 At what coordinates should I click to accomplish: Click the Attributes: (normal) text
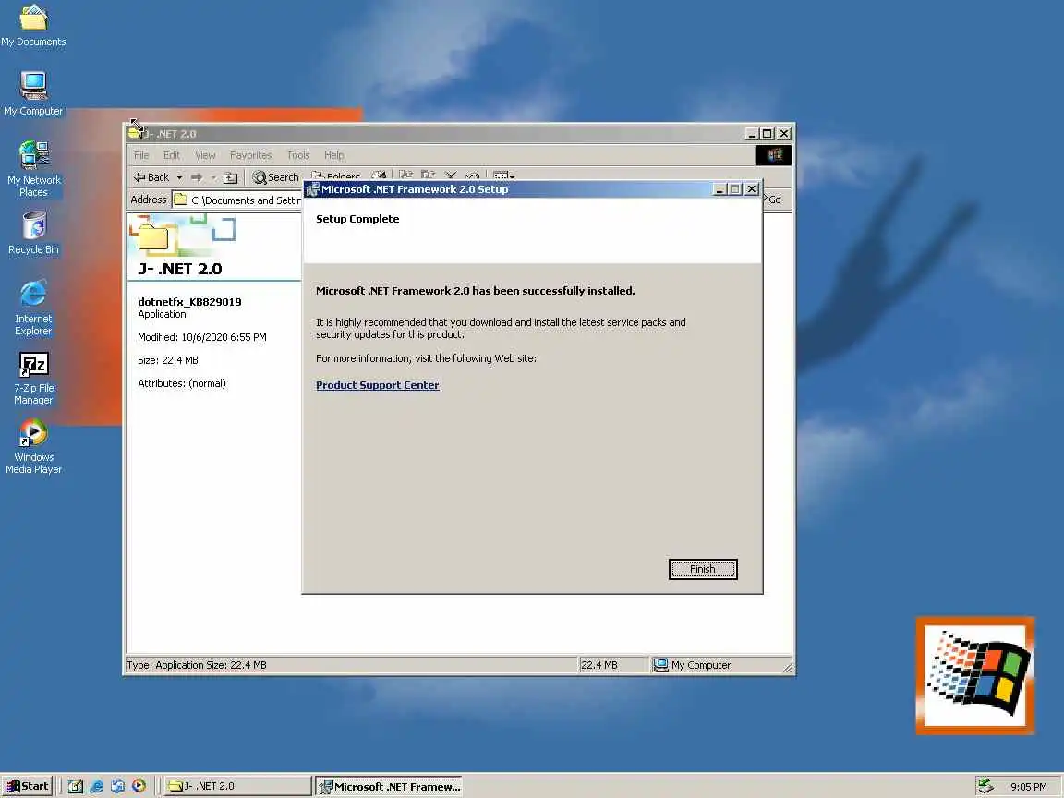pos(182,383)
